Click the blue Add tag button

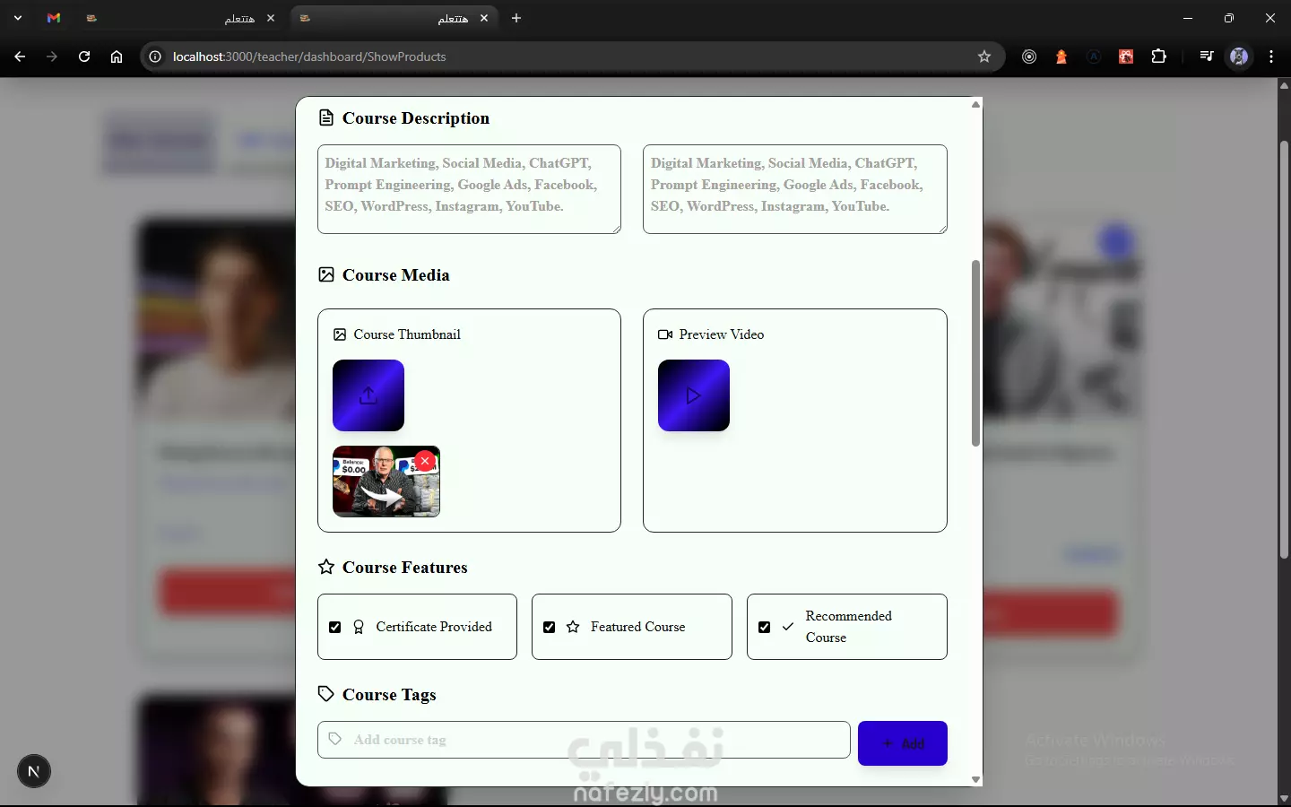point(903,743)
